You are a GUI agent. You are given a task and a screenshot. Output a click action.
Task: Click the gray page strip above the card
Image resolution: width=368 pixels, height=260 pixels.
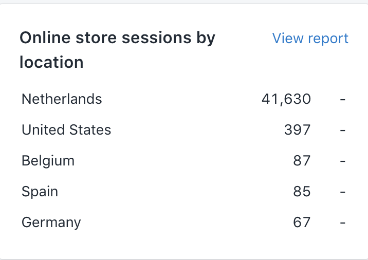tap(184, 2)
